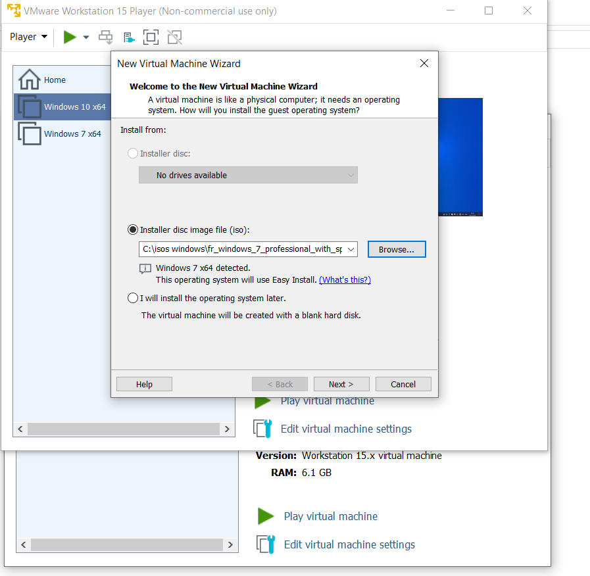Click wrench settings icon in back window
The height and width of the screenshot is (576, 590).
click(x=266, y=544)
